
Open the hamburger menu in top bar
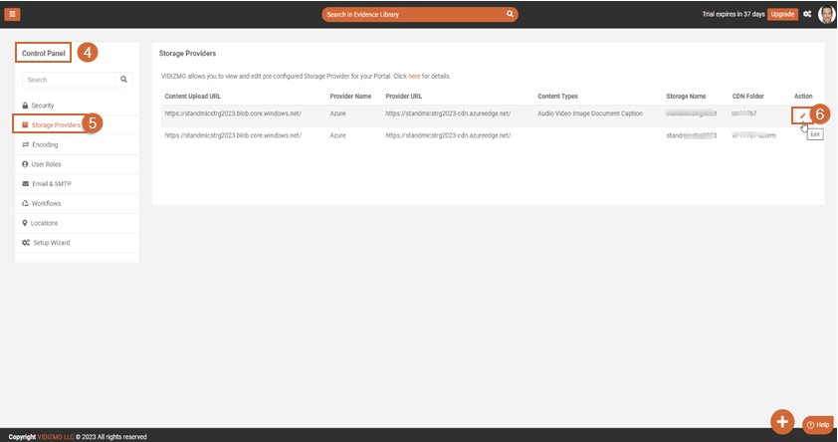[x=14, y=14]
